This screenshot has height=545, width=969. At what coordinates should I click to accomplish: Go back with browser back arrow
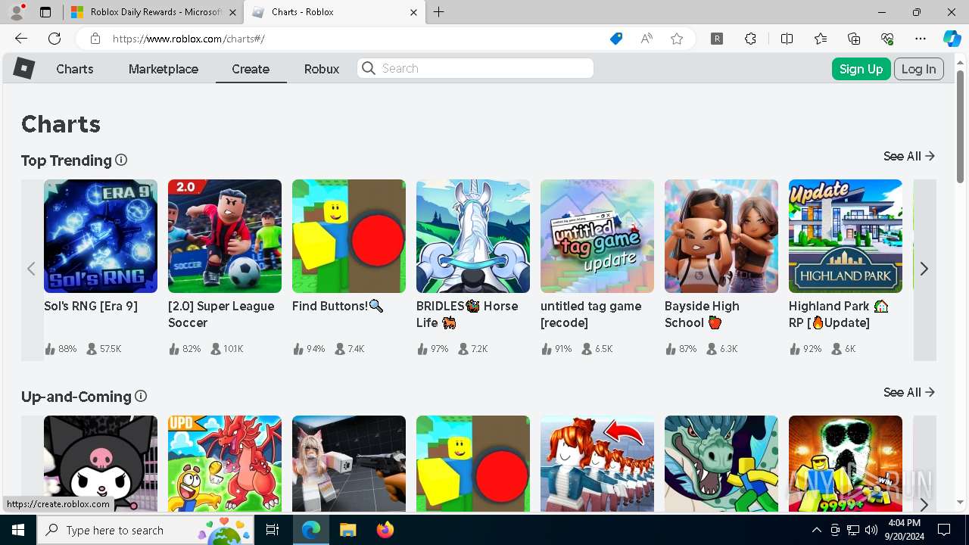[21, 39]
